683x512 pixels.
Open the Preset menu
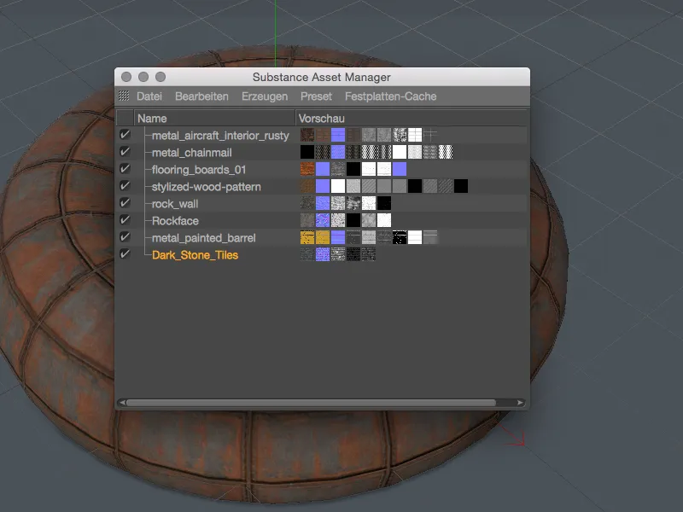(x=316, y=96)
